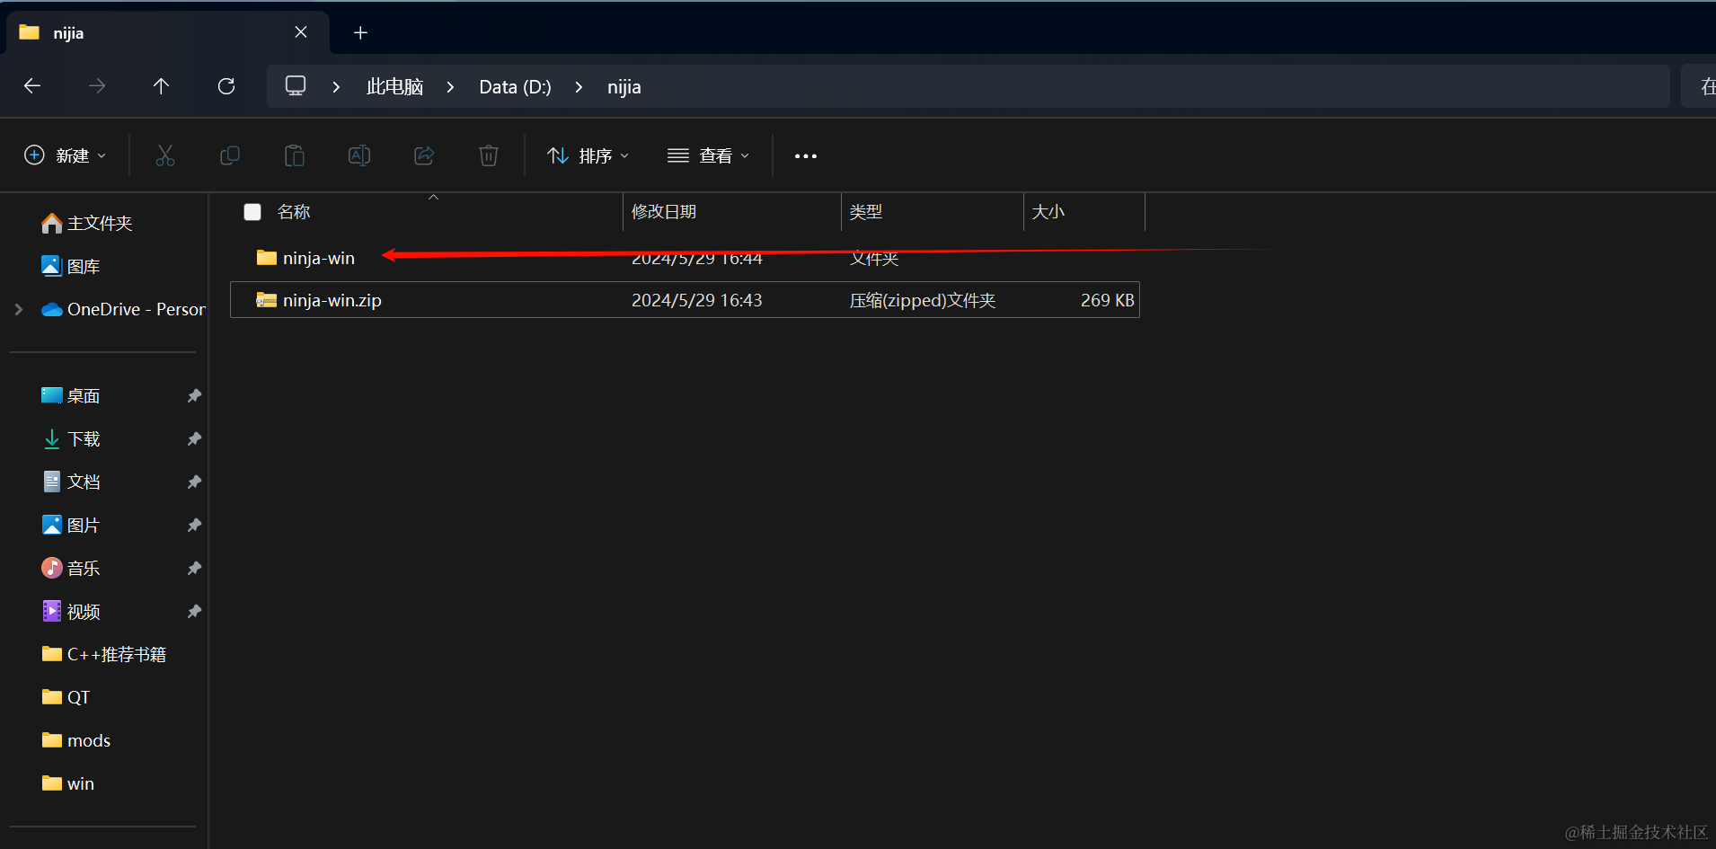The width and height of the screenshot is (1716, 849).
Task: Click the pin icon next to 图片
Action: [x=194, y=525]
